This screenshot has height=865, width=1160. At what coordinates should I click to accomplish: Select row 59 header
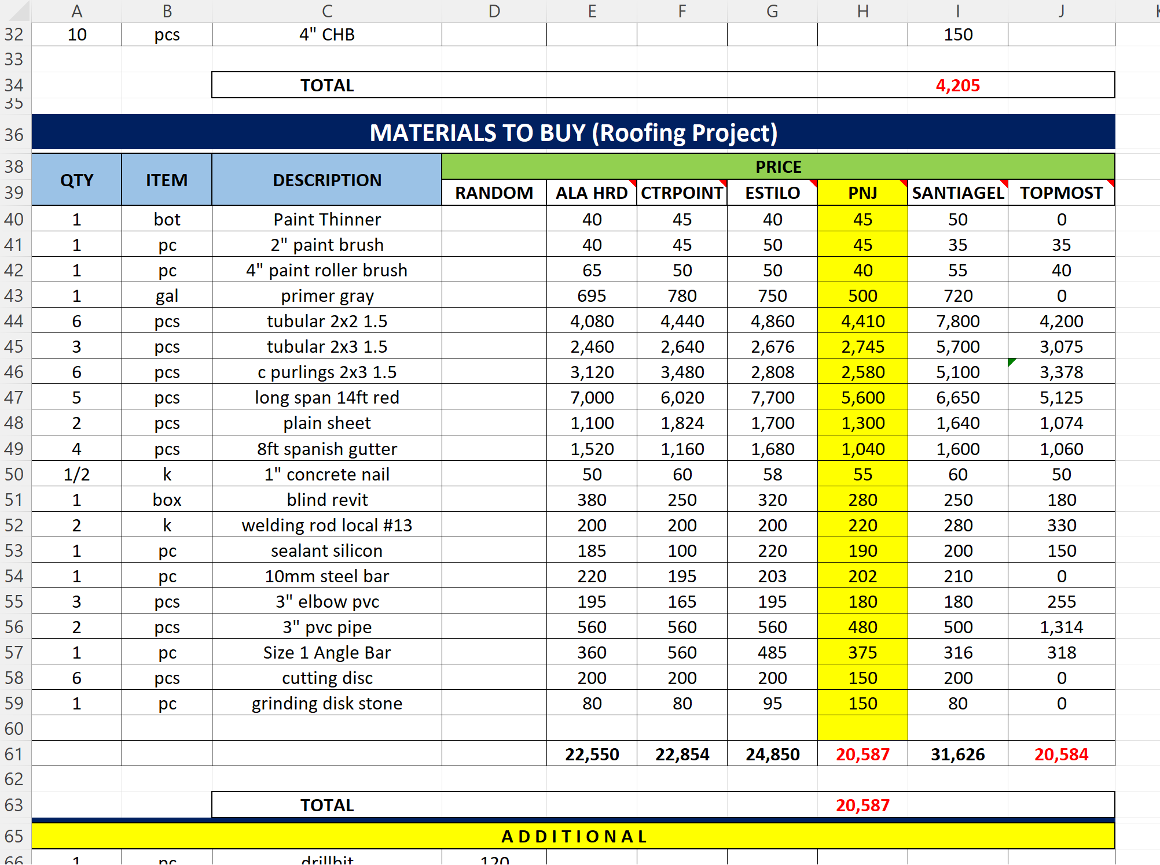[14, 703]
